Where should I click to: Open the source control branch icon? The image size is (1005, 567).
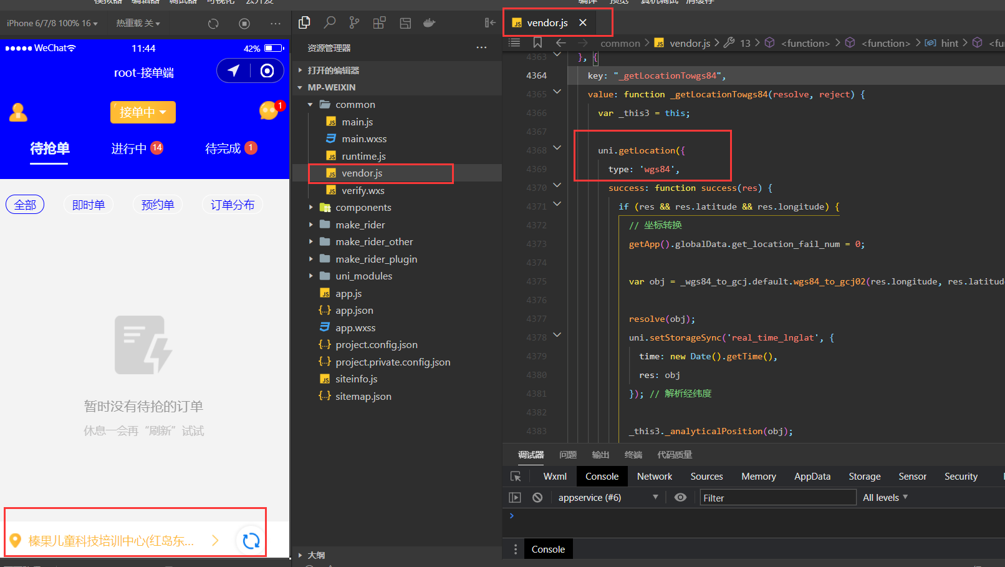click(x=354, y=23)
